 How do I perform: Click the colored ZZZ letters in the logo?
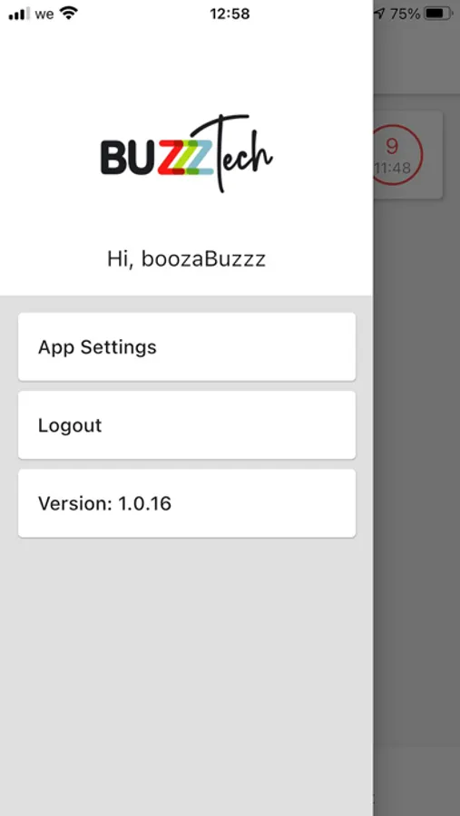[x=184, y=157]
